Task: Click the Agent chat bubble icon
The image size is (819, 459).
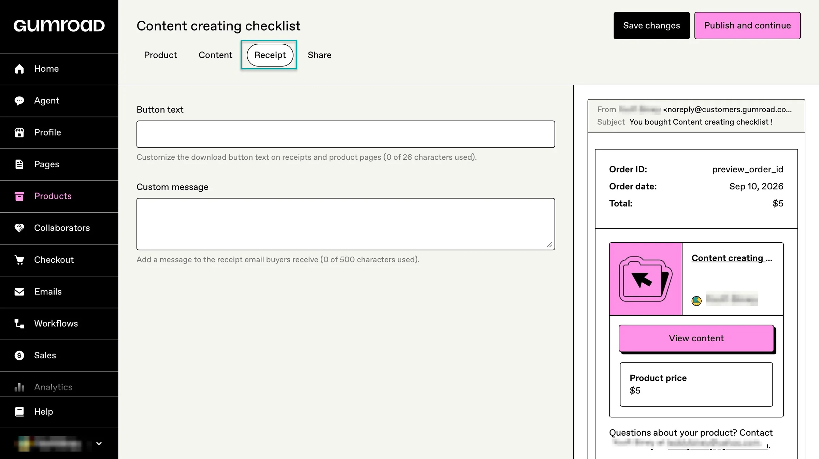Action: pyautogui.click(x=19, y=101)
